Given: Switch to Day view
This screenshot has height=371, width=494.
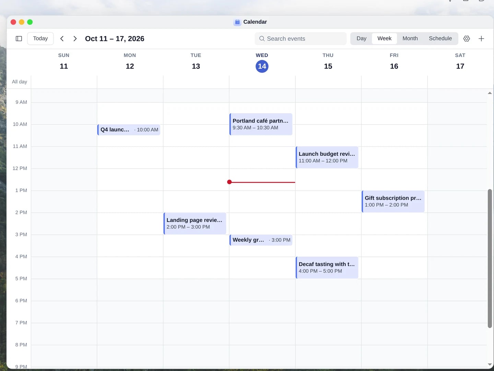Looking at the screenshot, I should point(361,39).
